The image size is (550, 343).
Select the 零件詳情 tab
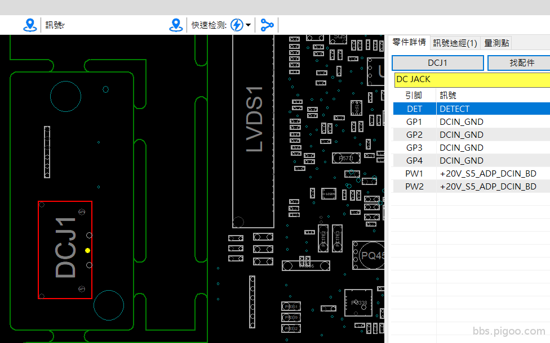click(x=409, y=42)
